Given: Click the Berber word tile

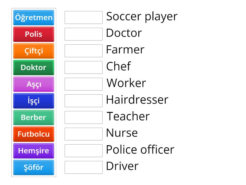Looking at the screenshot, I should [x=34, y=117].
